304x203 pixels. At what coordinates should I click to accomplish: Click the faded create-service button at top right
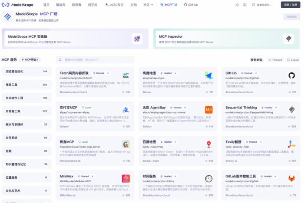(x=292, y=17)
